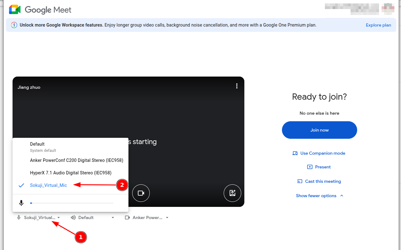Click the Google Meet logo icon
The width and height of the screenshot is (401, 250).
click(15, 10)
